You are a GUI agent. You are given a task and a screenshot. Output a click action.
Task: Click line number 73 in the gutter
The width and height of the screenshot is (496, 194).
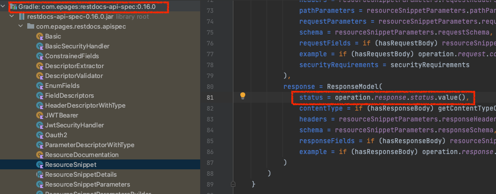[x=210, y=11]
